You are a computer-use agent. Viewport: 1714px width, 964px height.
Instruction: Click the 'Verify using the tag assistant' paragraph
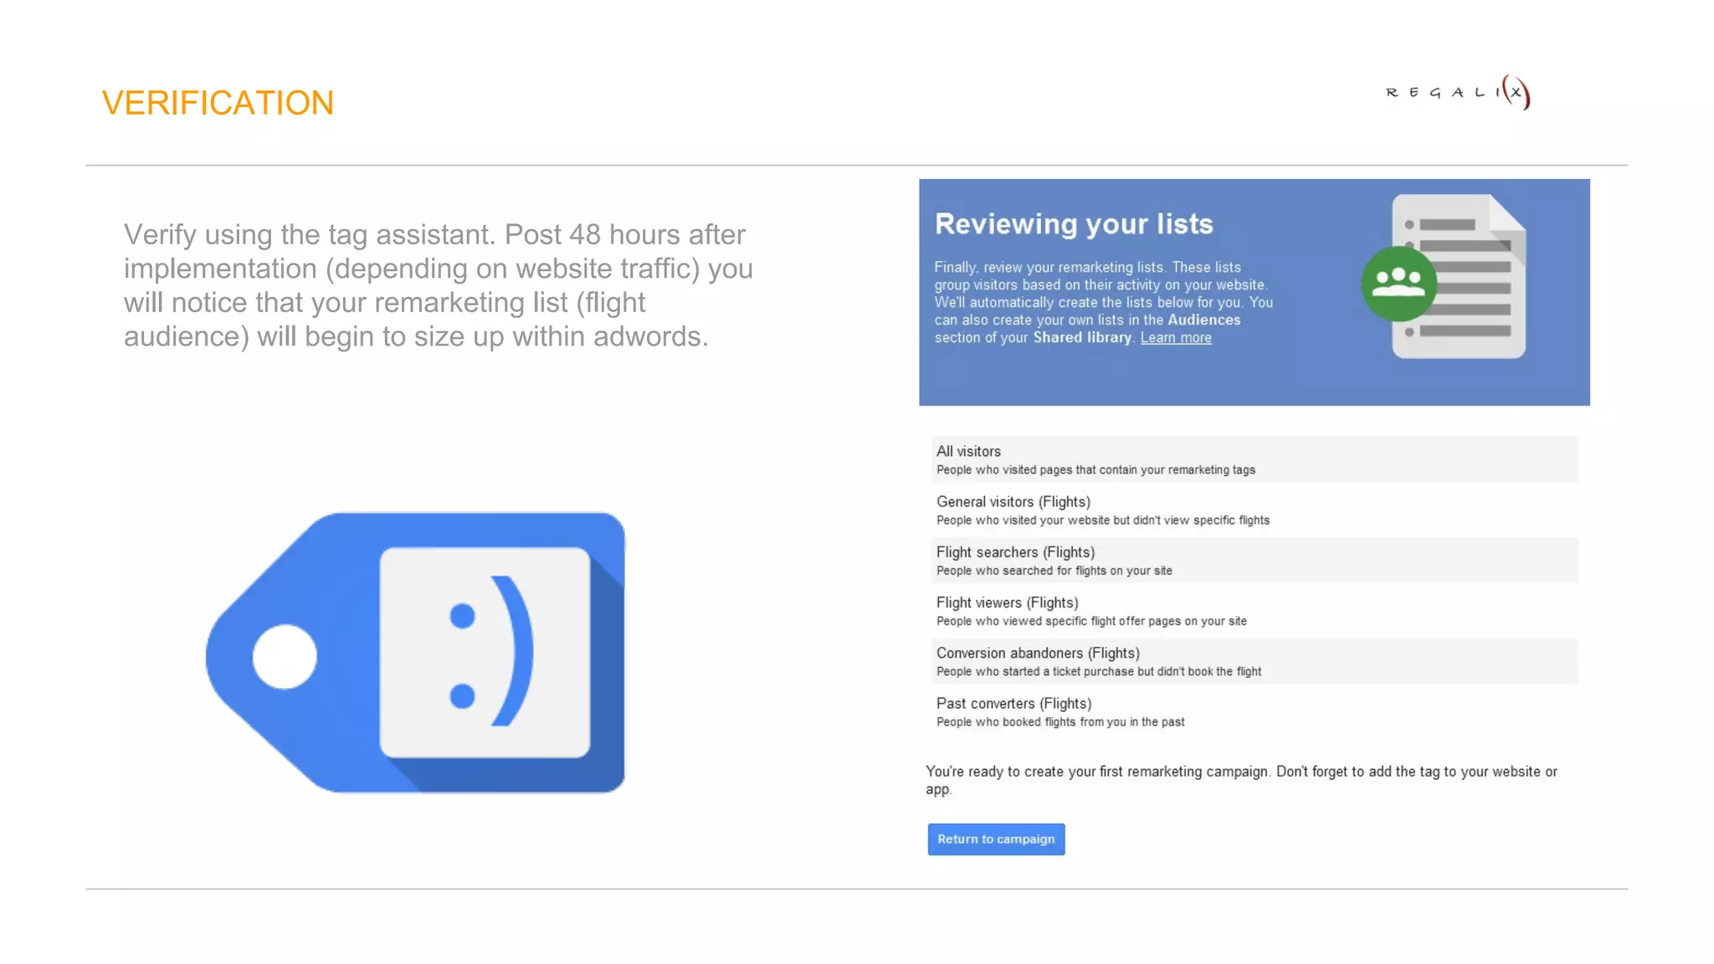[x=439, y=285]
